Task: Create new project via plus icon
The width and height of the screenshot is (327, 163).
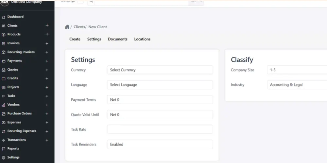Action: pos(47,87)
